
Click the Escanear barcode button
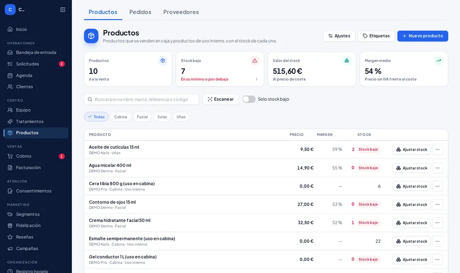click(220, 99)
